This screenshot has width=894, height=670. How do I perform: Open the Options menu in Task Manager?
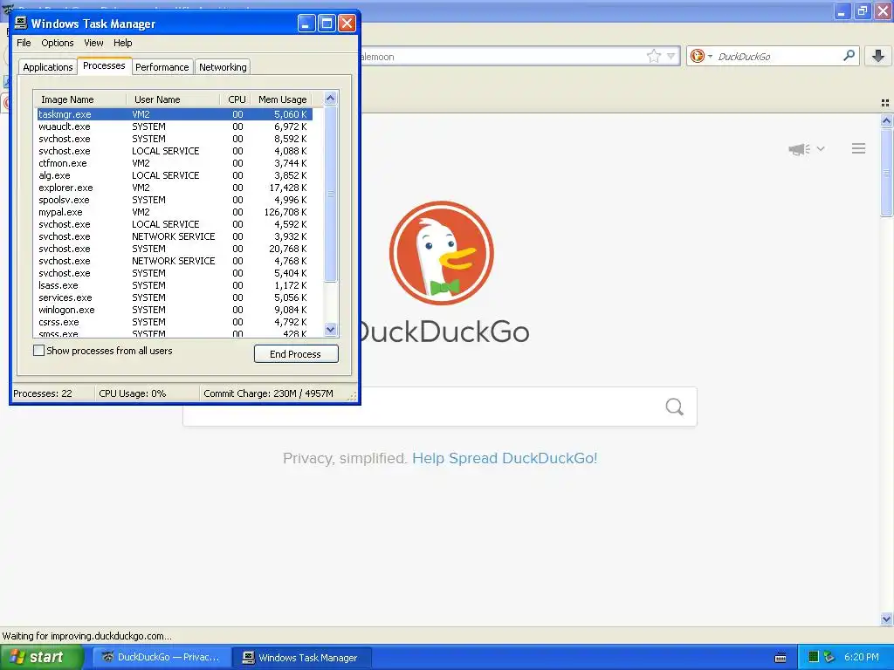(57, 43)
